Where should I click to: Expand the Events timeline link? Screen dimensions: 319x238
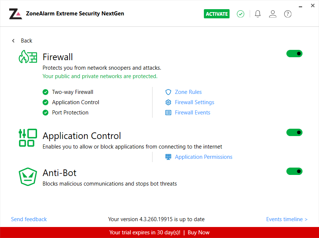286,219
